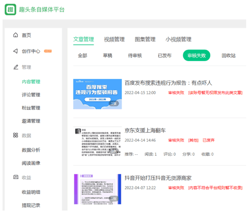Click the 管理 section header
This screenshot has width=249, height=223.
[26, 67]
